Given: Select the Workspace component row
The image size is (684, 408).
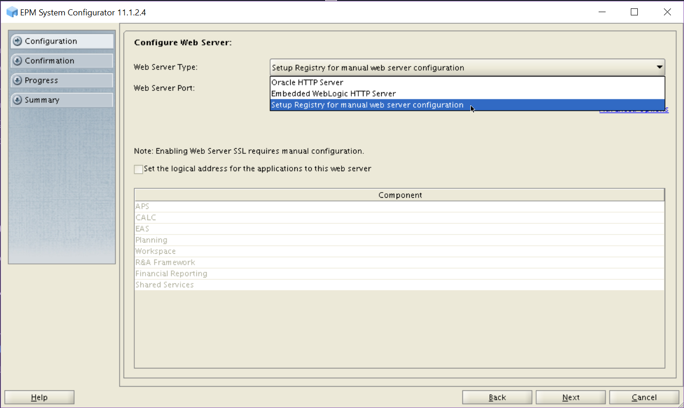Looking at the screenshot, I should (x=400, y=251).
